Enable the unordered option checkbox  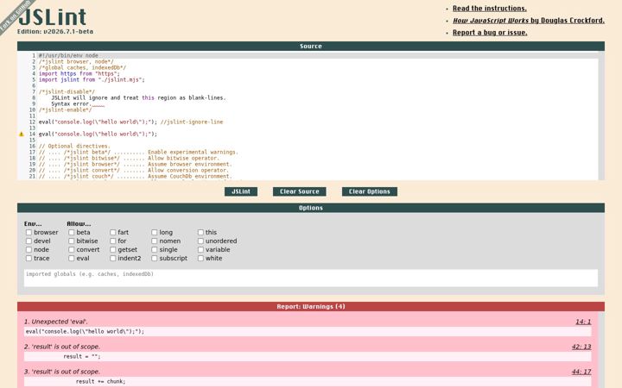[x=200, y=241]
